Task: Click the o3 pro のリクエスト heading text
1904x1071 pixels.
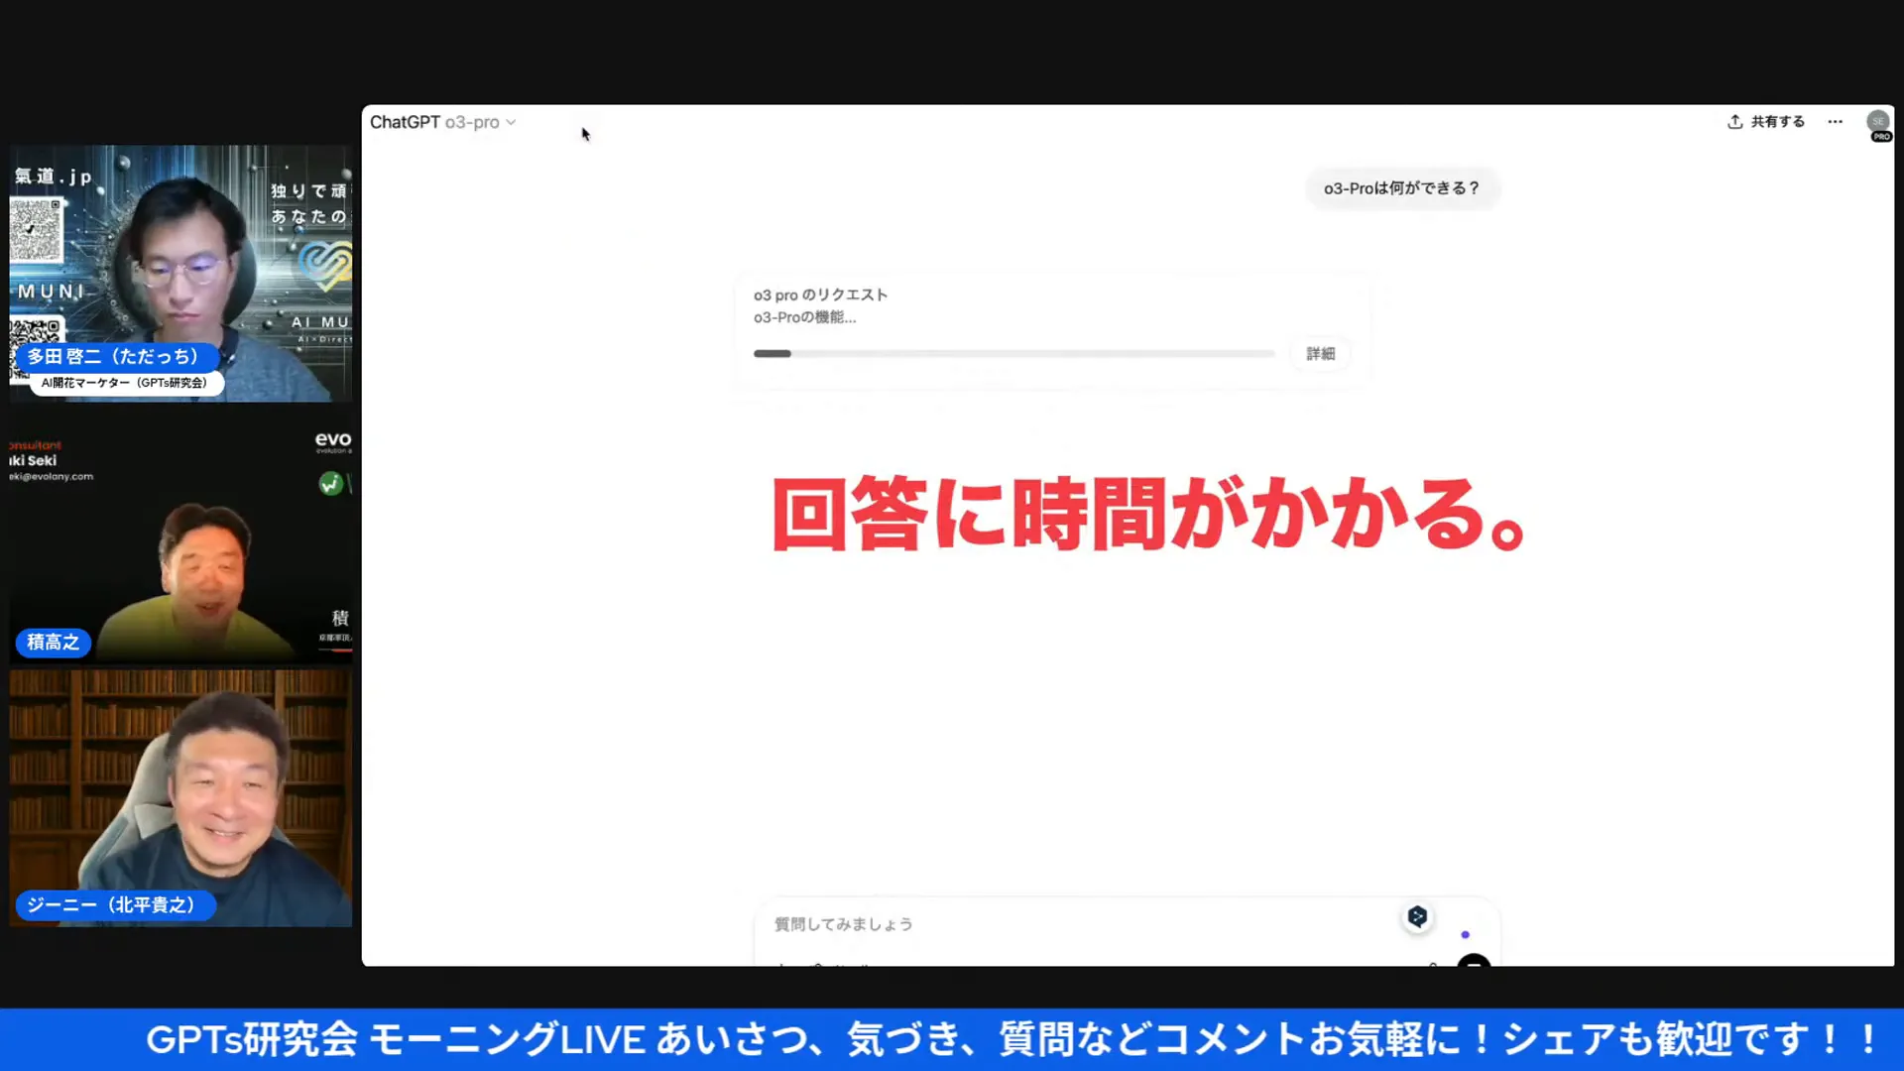Action: coord(820,296)
